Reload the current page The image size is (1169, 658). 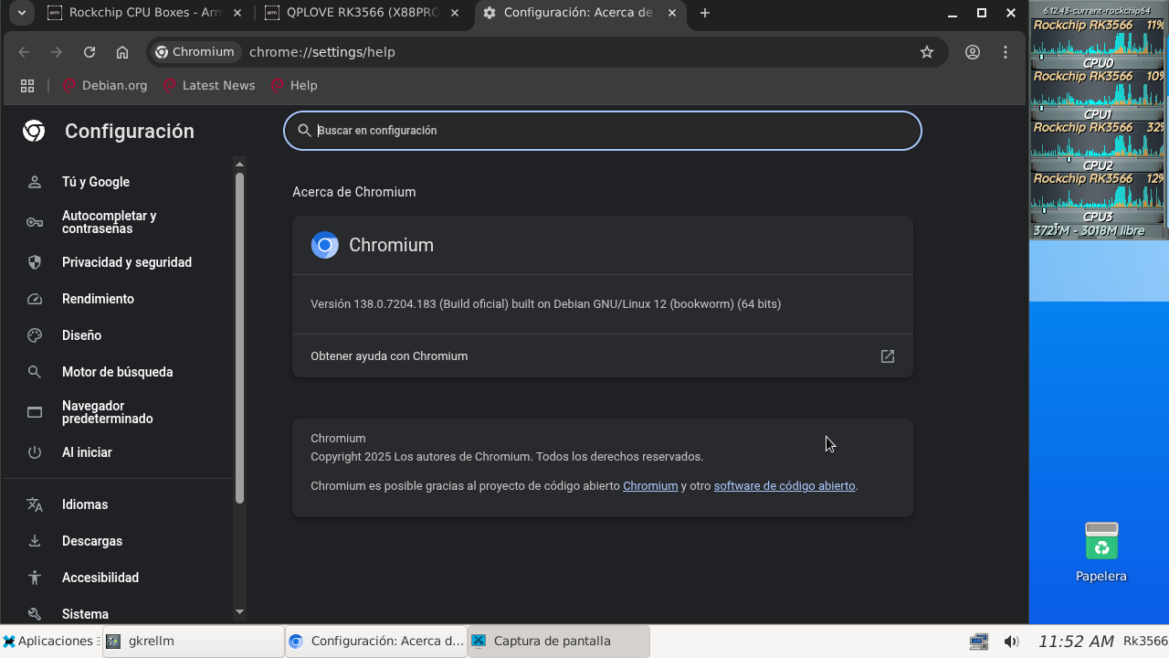coord(90,52)
